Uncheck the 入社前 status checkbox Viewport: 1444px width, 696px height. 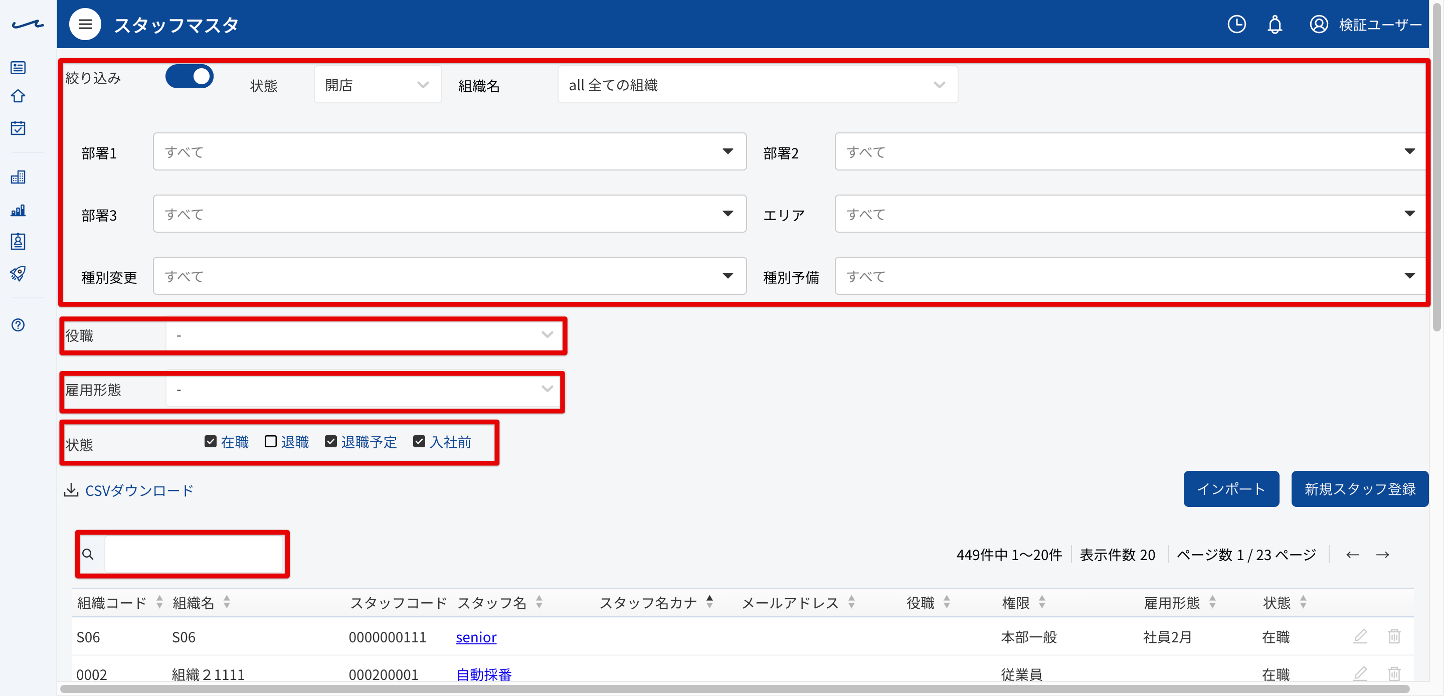coord(419,441)
